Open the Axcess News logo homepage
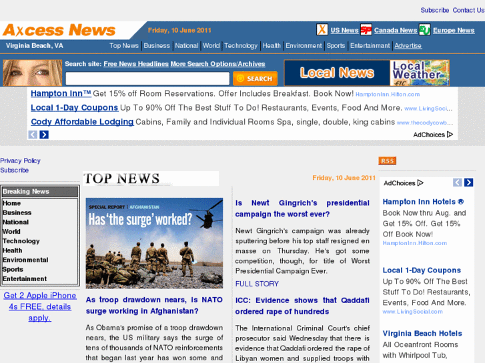 [x=59, y=30]
